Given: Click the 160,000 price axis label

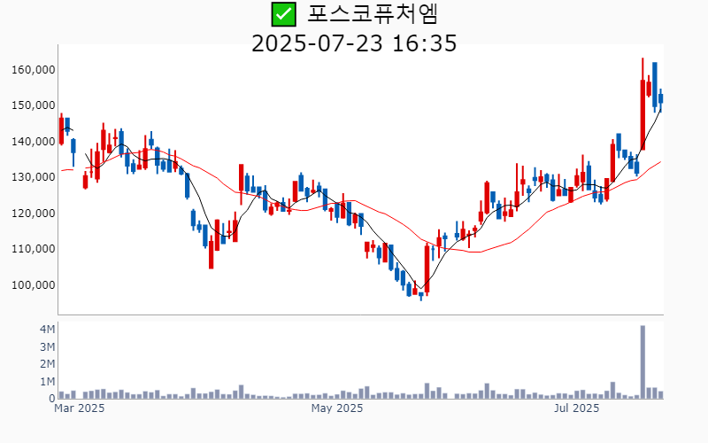Looking at the screenshot, I should [34, 70].
